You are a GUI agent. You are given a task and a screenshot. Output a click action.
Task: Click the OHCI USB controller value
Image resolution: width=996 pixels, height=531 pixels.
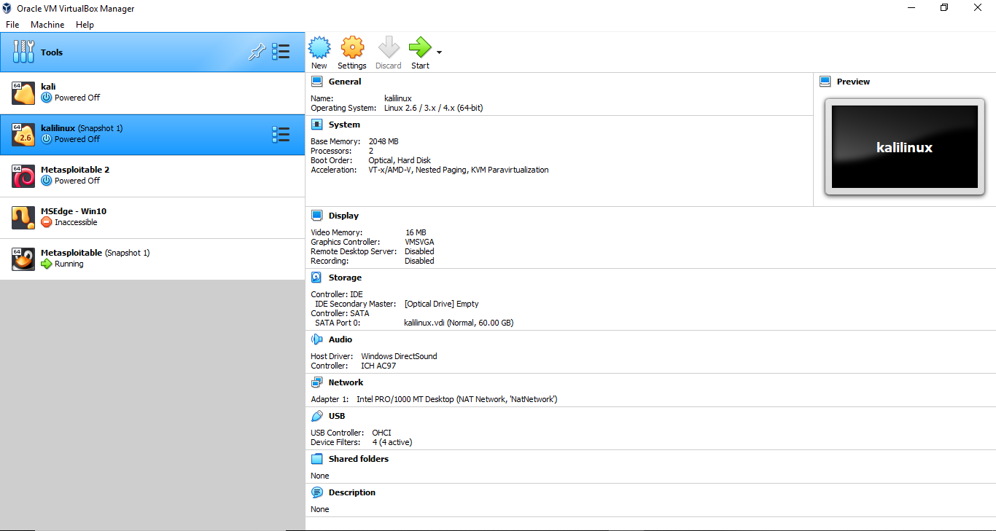[x=381, y=433]
